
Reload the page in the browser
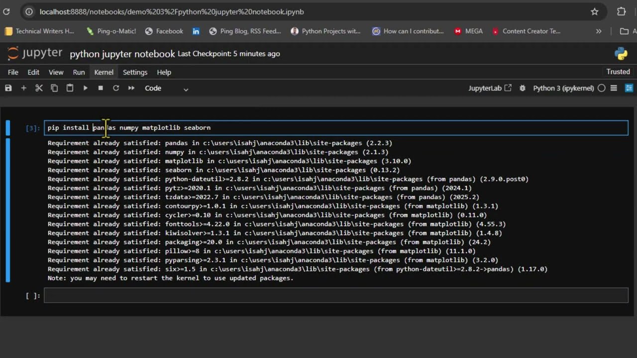pyautogui.click(x=6, y=11)
